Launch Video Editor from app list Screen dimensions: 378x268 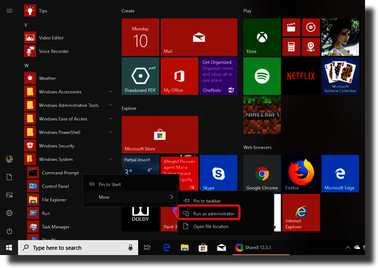[x=45, y=38]
